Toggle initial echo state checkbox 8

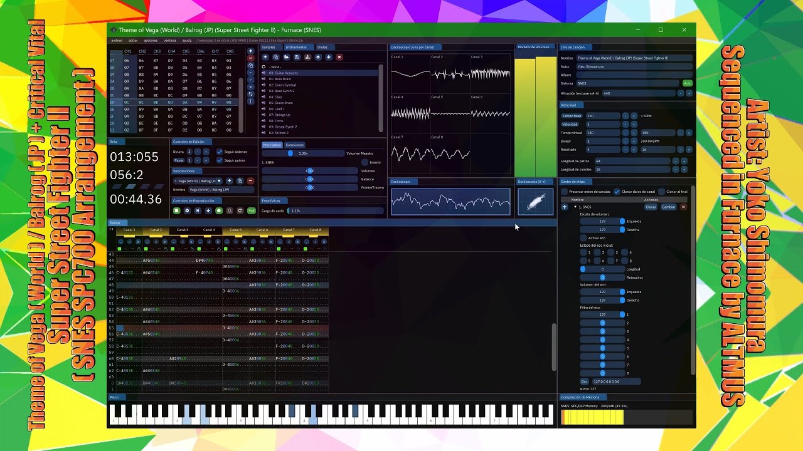coord(624,261)
